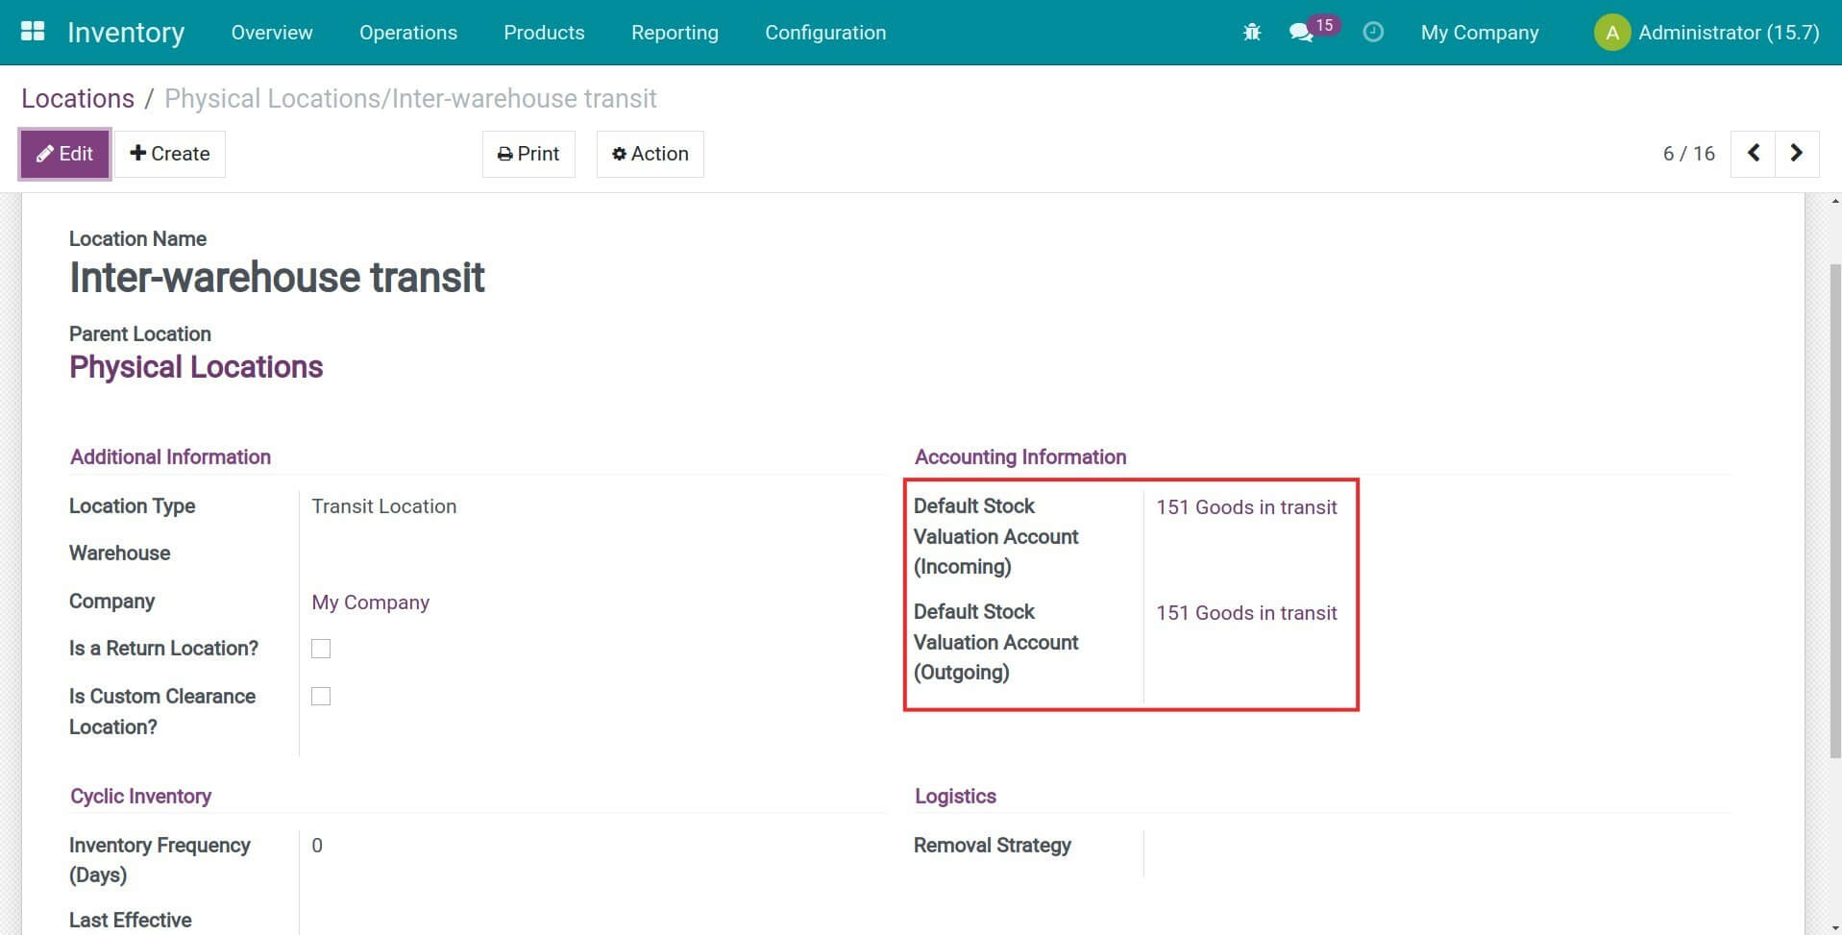Open the conversations chat icon

(x=1301, y=33)
